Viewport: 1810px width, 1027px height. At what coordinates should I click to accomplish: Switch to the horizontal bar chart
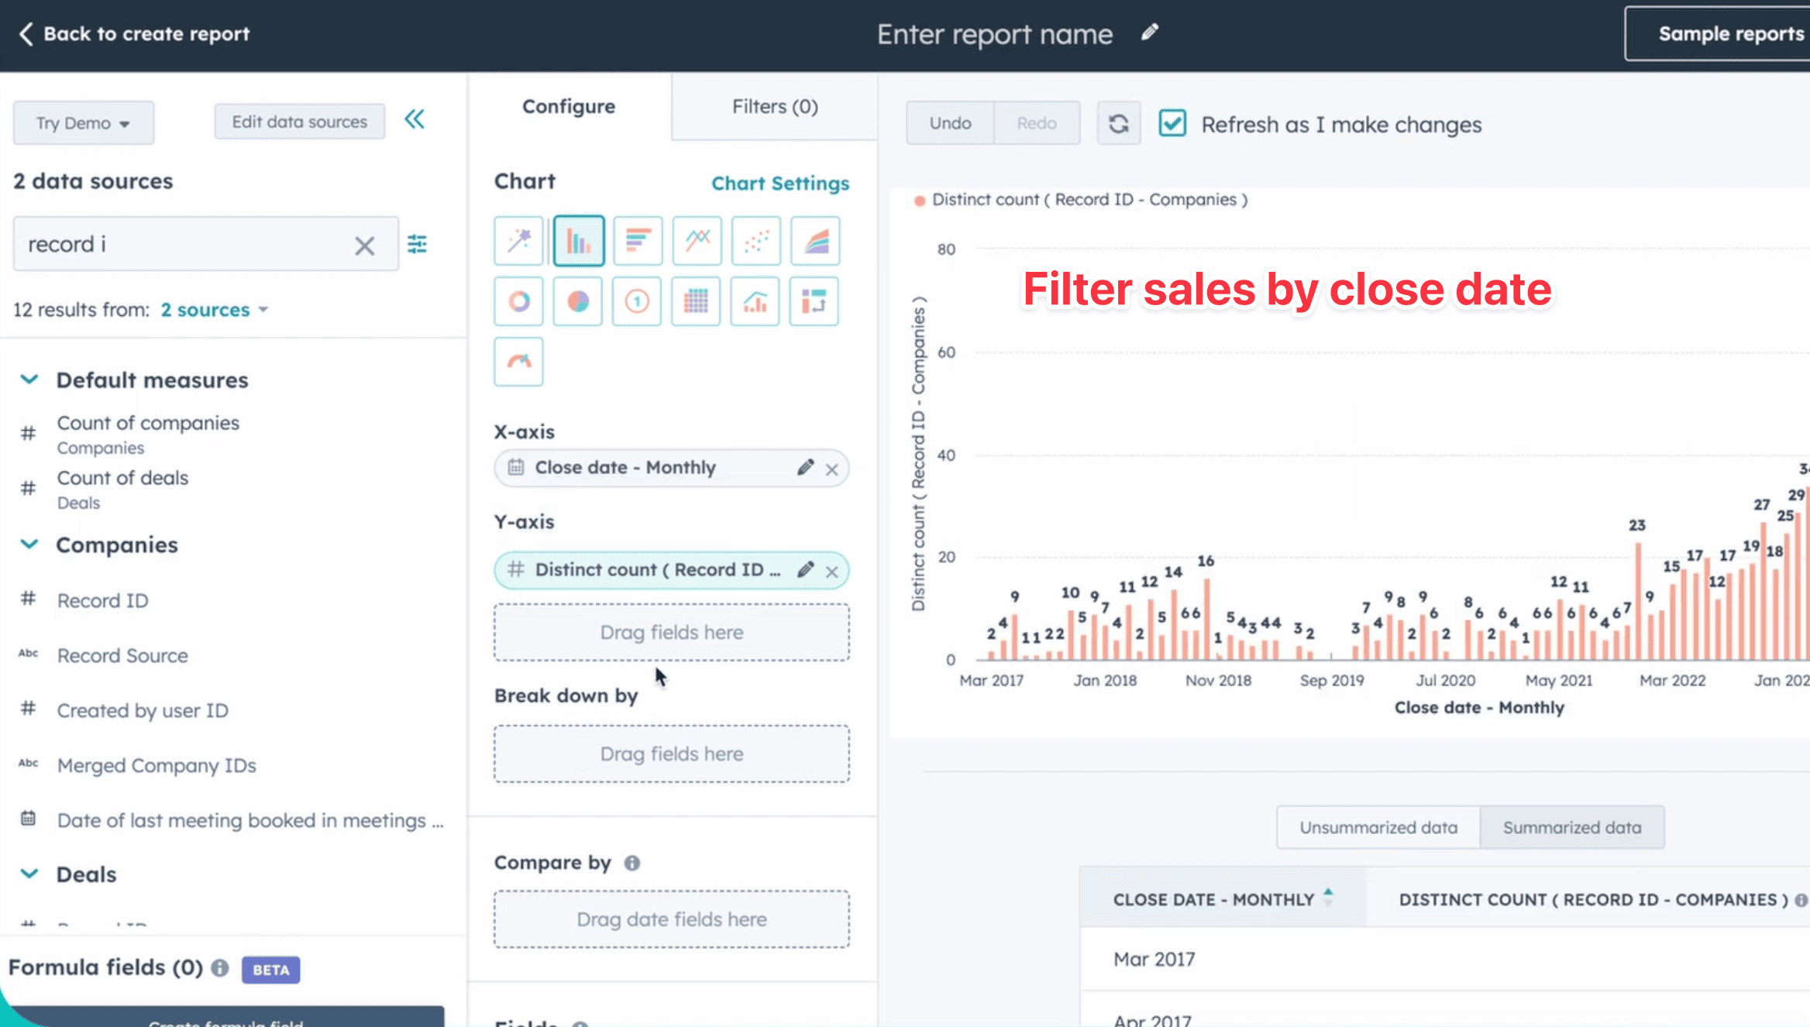click(x=638, y=240)
